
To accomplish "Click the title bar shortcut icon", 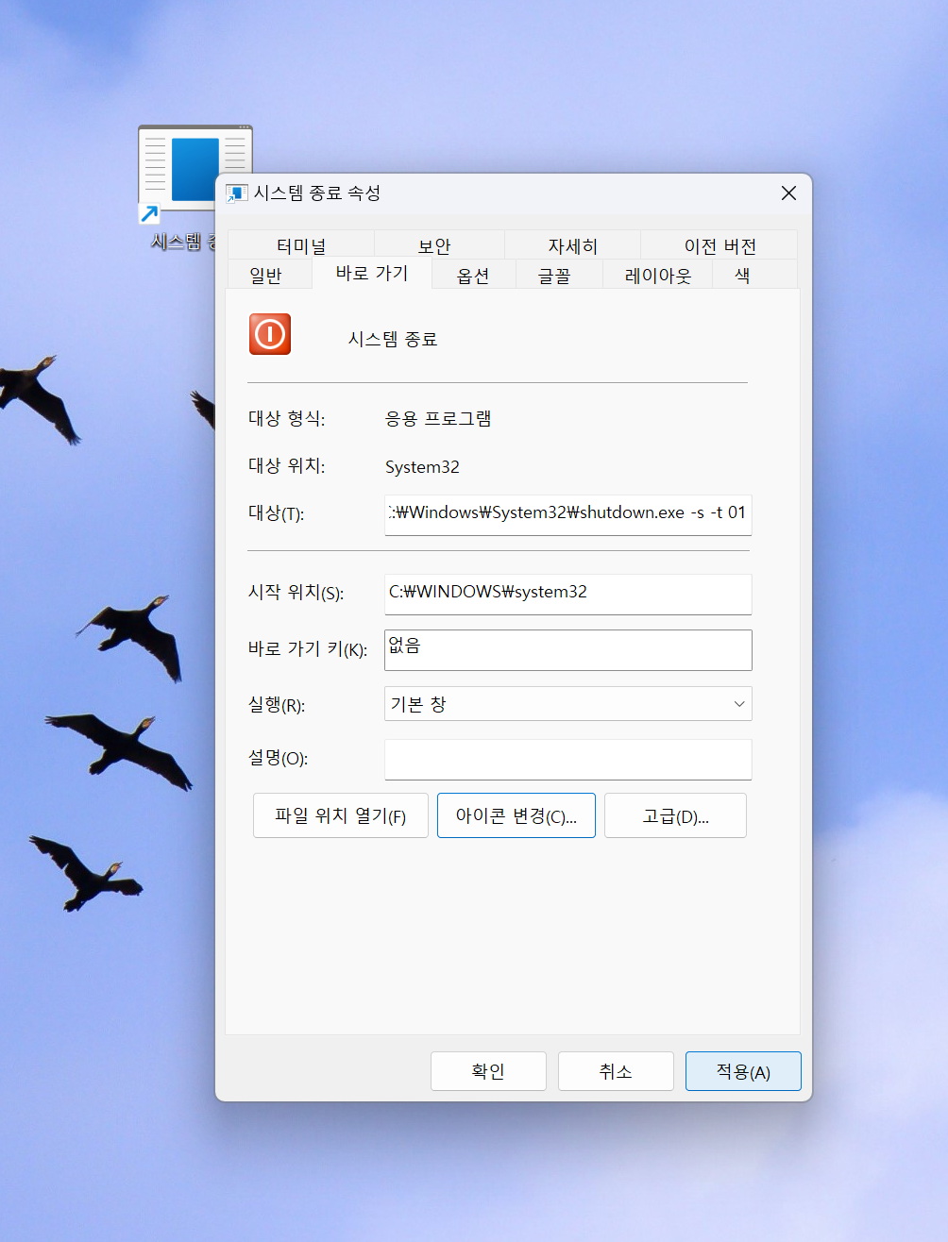I will tap(236, 193).
